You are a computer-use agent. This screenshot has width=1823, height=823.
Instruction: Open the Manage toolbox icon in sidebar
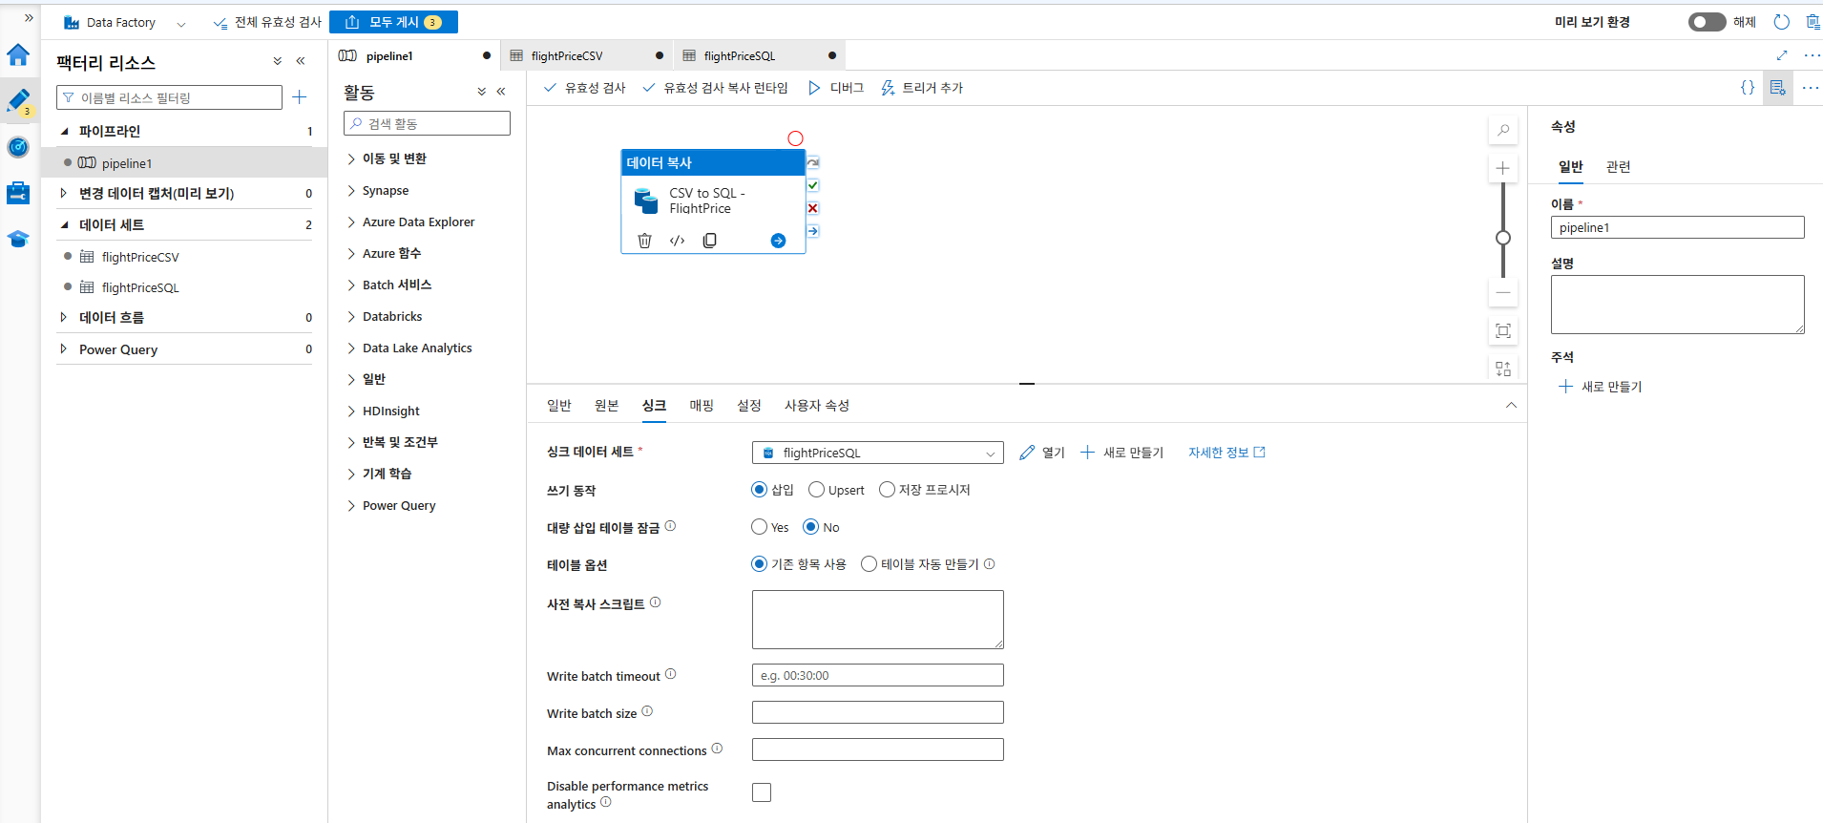pyautogui.click(x=18, y=193)
